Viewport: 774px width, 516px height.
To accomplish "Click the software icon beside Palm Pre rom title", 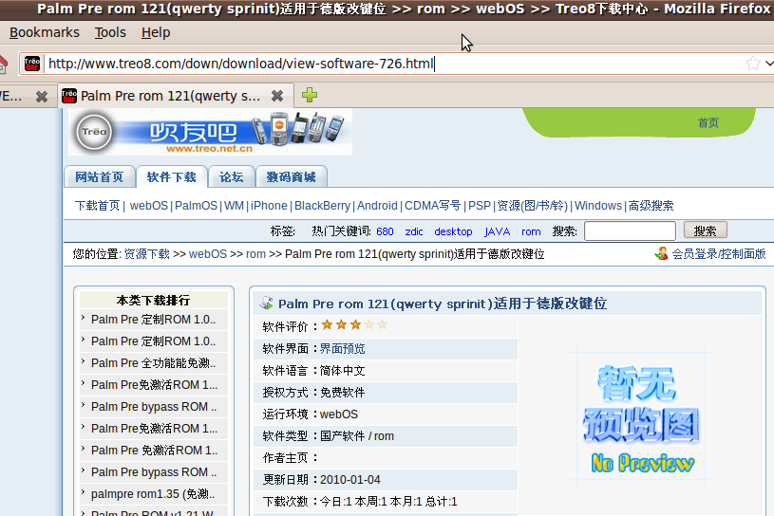I will [267, 303].
